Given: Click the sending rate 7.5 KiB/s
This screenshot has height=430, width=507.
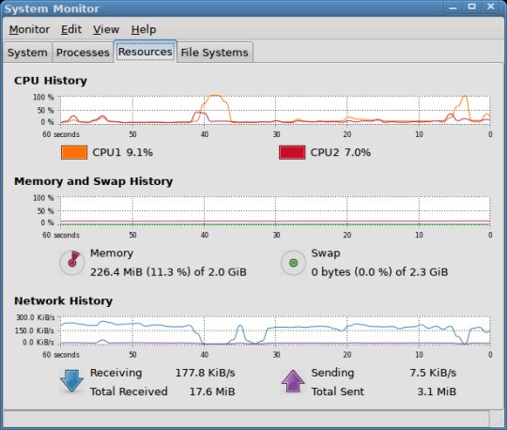Looking at the screenshot, I should pos(433,373).
